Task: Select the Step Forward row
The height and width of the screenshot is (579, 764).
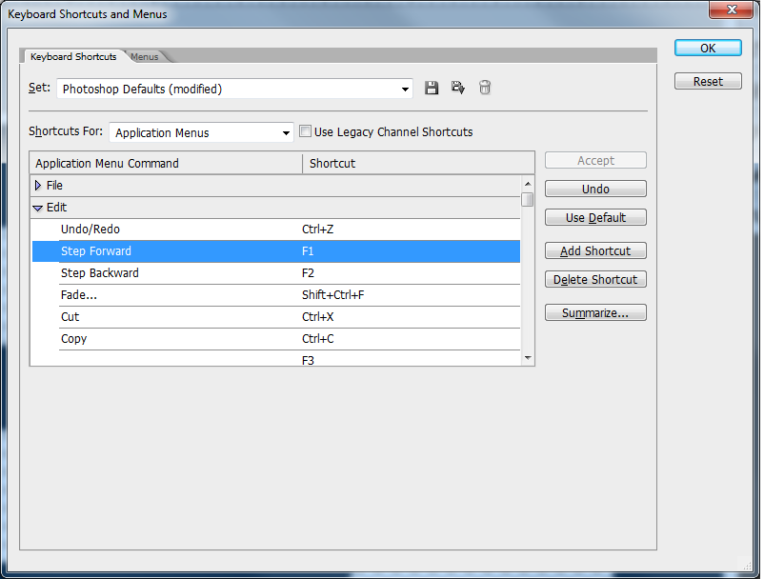Action: click(275, 251)
